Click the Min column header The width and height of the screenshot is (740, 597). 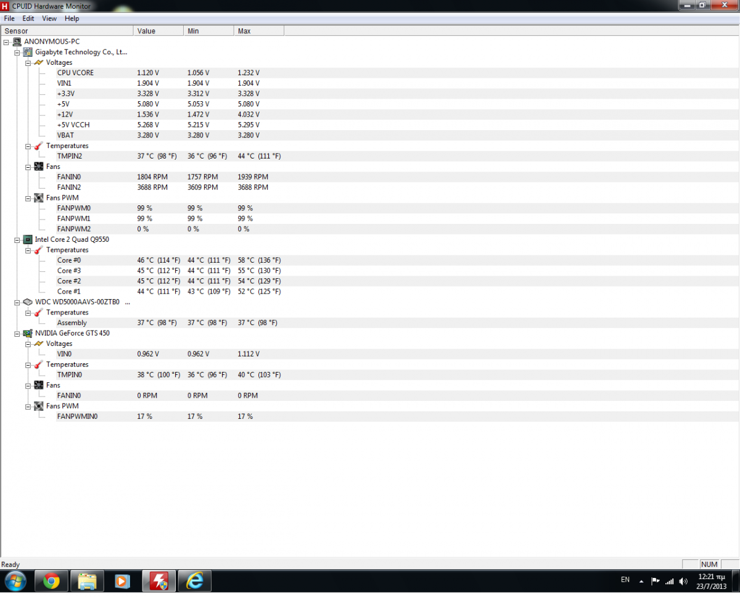(x=209, y=31)
